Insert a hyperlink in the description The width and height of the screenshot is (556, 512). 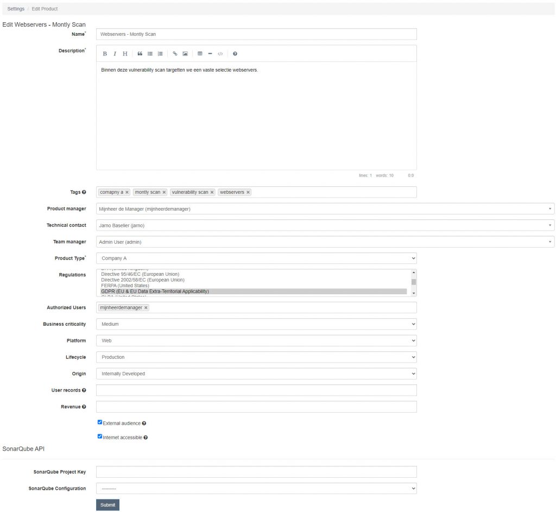(x=175, y=53)
